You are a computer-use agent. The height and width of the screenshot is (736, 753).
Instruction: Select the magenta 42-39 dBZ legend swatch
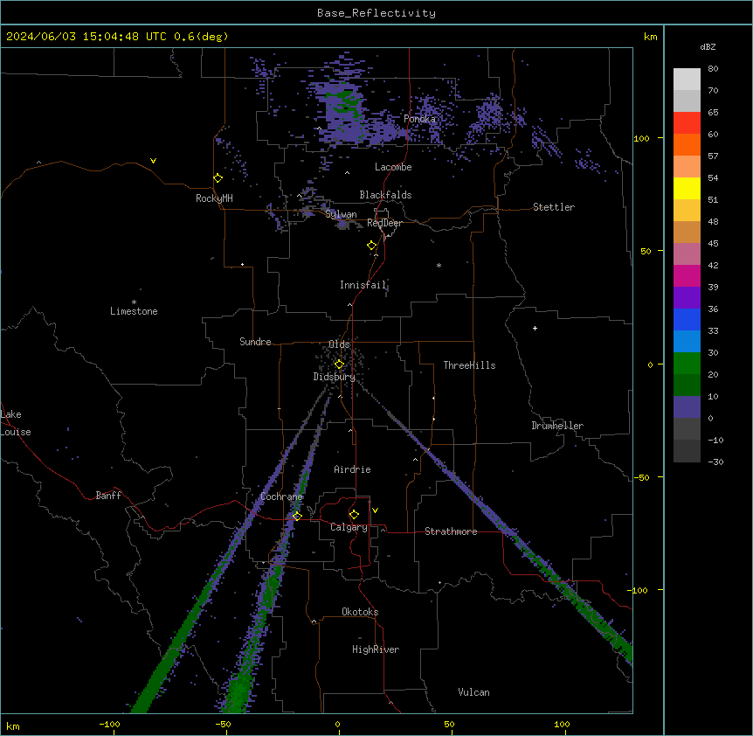tap(687, 276)
